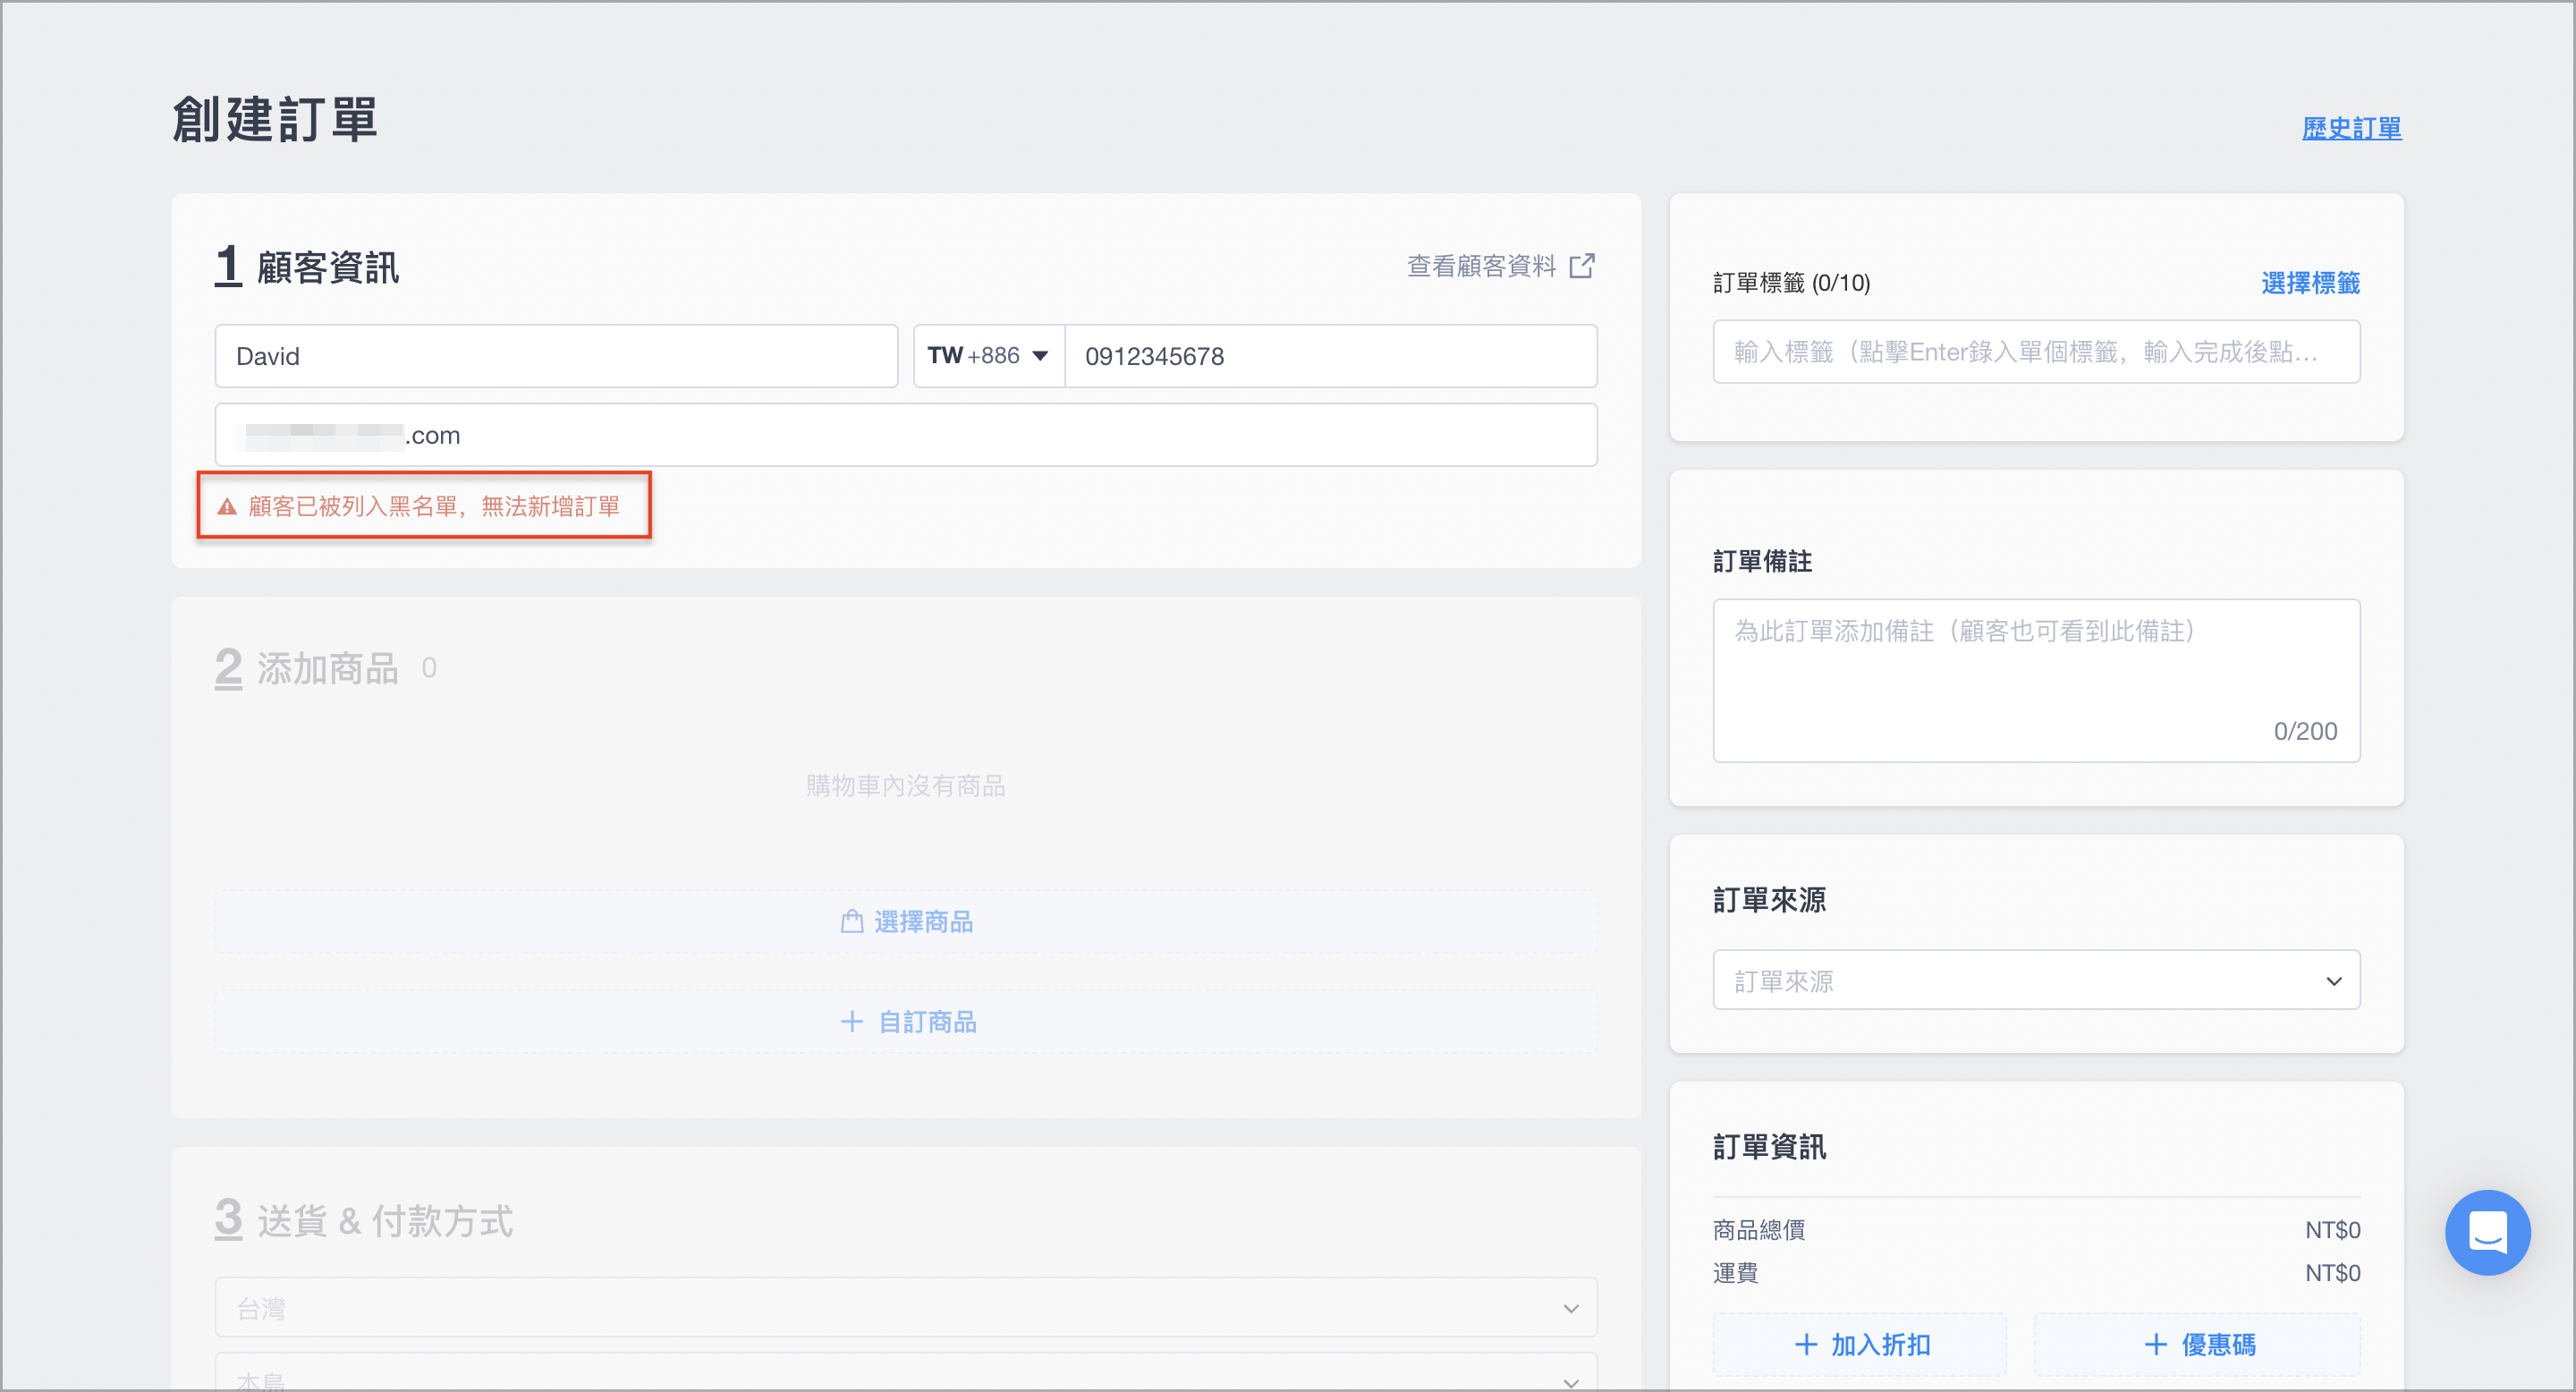Click the 加入折扣 button
The width and height of the screenshot is (2576, 1392).
(1859, 1344)
